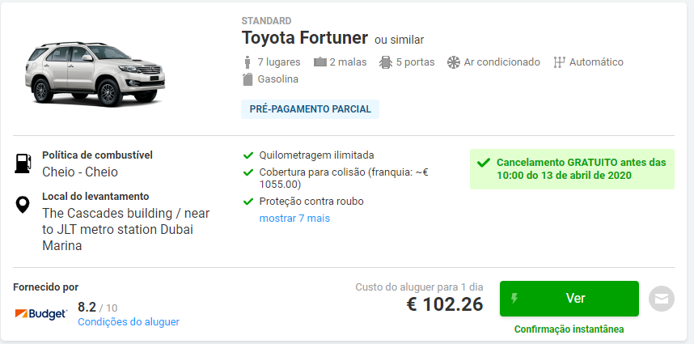Viewport: 694px width, 344px height.
Task: Click the Gasolina fuel can icon
Action: [248, 79]
